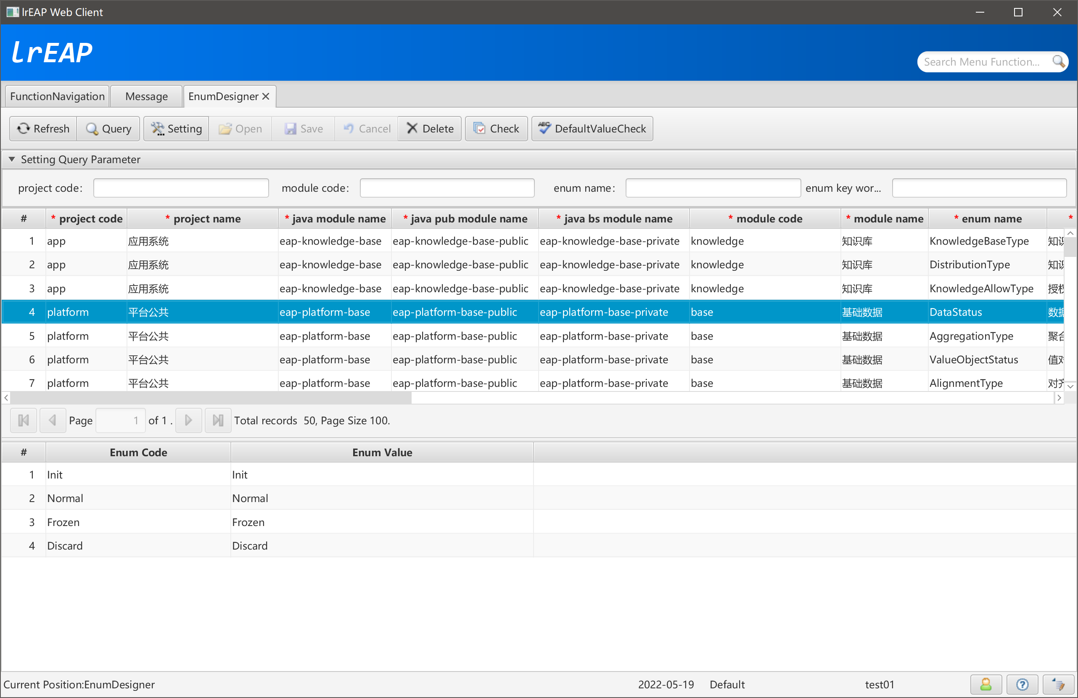Click the Open folder button
Image resolution: width=1078 pixels, height=698 pixels.
click(240, 129)
